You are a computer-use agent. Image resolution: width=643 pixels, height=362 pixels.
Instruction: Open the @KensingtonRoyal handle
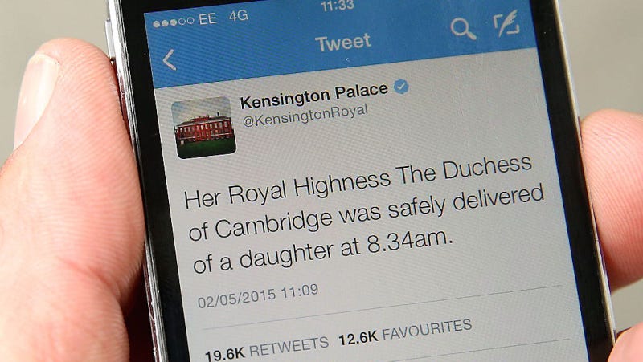point(305,116)
